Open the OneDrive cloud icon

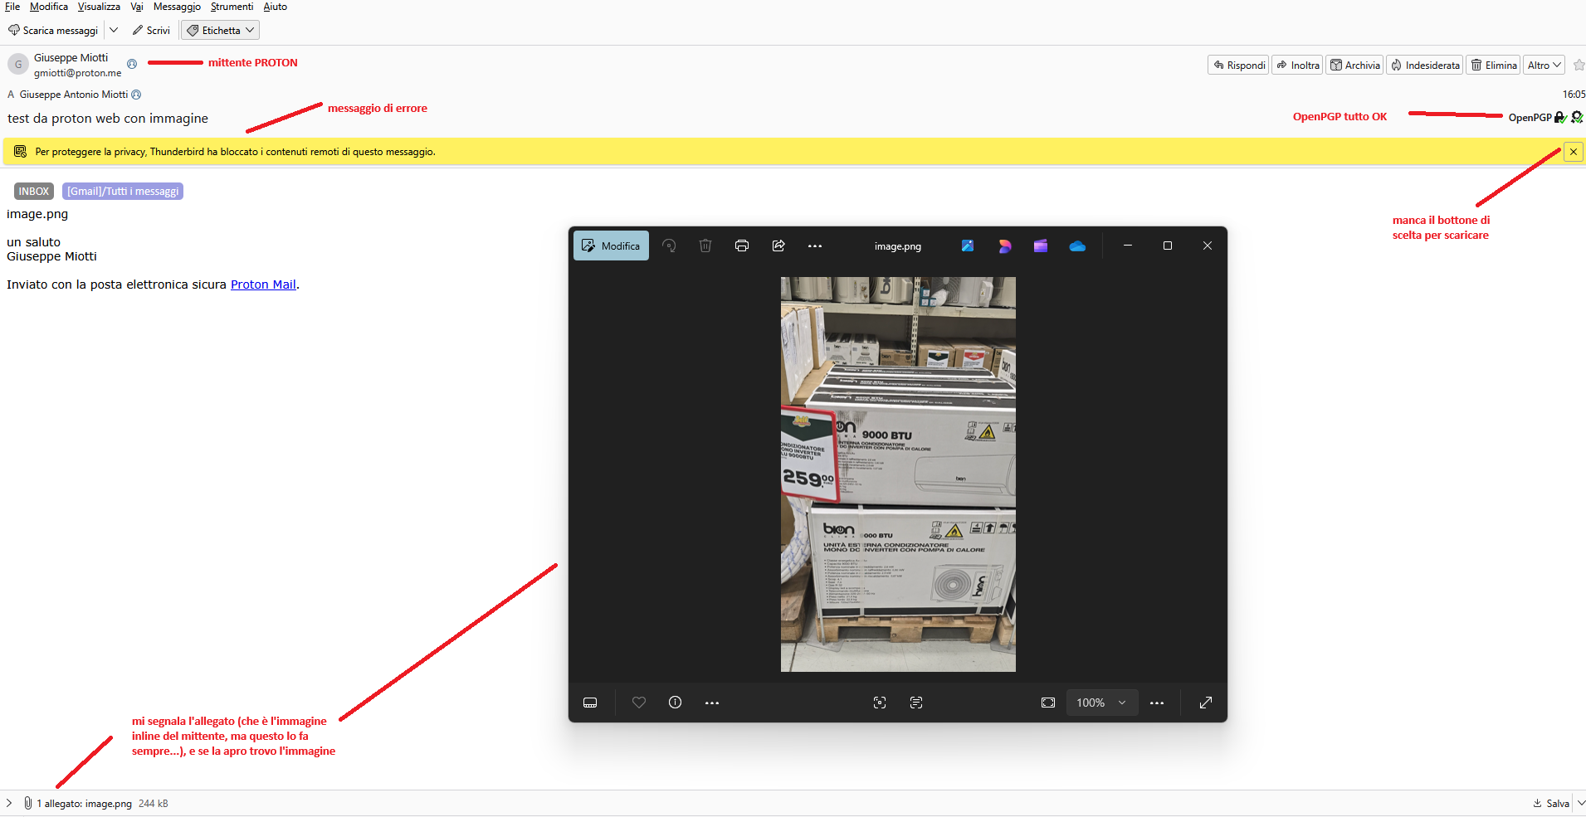[1077, 246]
